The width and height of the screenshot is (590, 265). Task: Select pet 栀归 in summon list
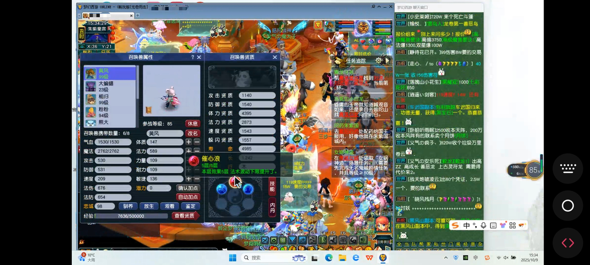pos(110,99)
